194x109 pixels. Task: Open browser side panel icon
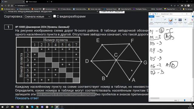click(x=185, y=5)
